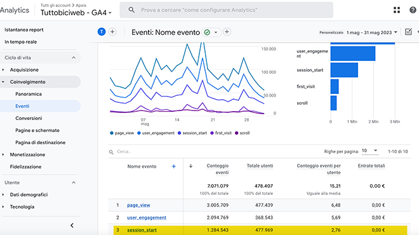Click the blue T segment badge
This screenshot has width=419, height=235.
tap(102, 32)
